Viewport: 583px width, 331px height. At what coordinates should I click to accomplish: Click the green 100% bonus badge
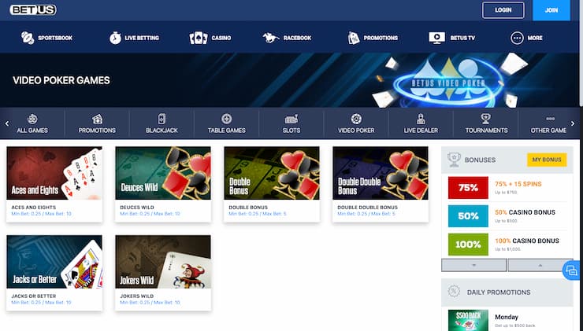[x=468, y=245]
